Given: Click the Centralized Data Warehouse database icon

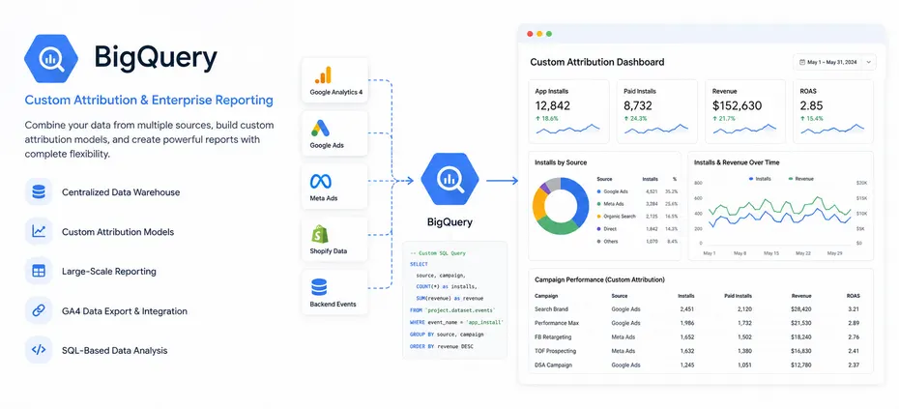Looking at the screenshot, I should coord(39,191).
